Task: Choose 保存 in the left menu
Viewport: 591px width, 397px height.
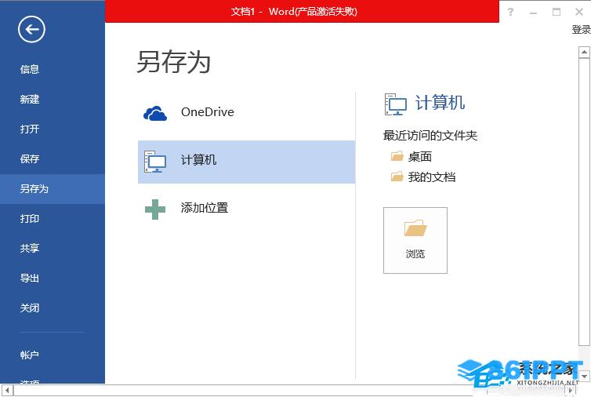Action: pos(30,158)
